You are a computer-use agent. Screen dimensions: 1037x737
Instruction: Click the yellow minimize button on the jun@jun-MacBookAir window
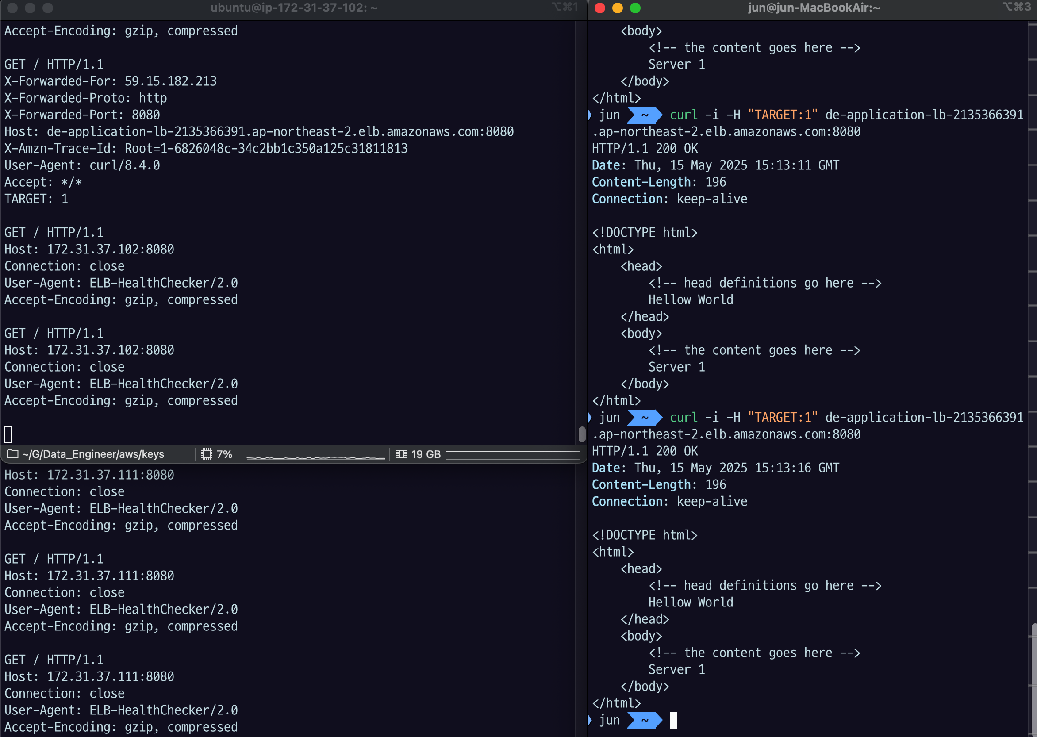pyautogui.click(x=617, y=8)
